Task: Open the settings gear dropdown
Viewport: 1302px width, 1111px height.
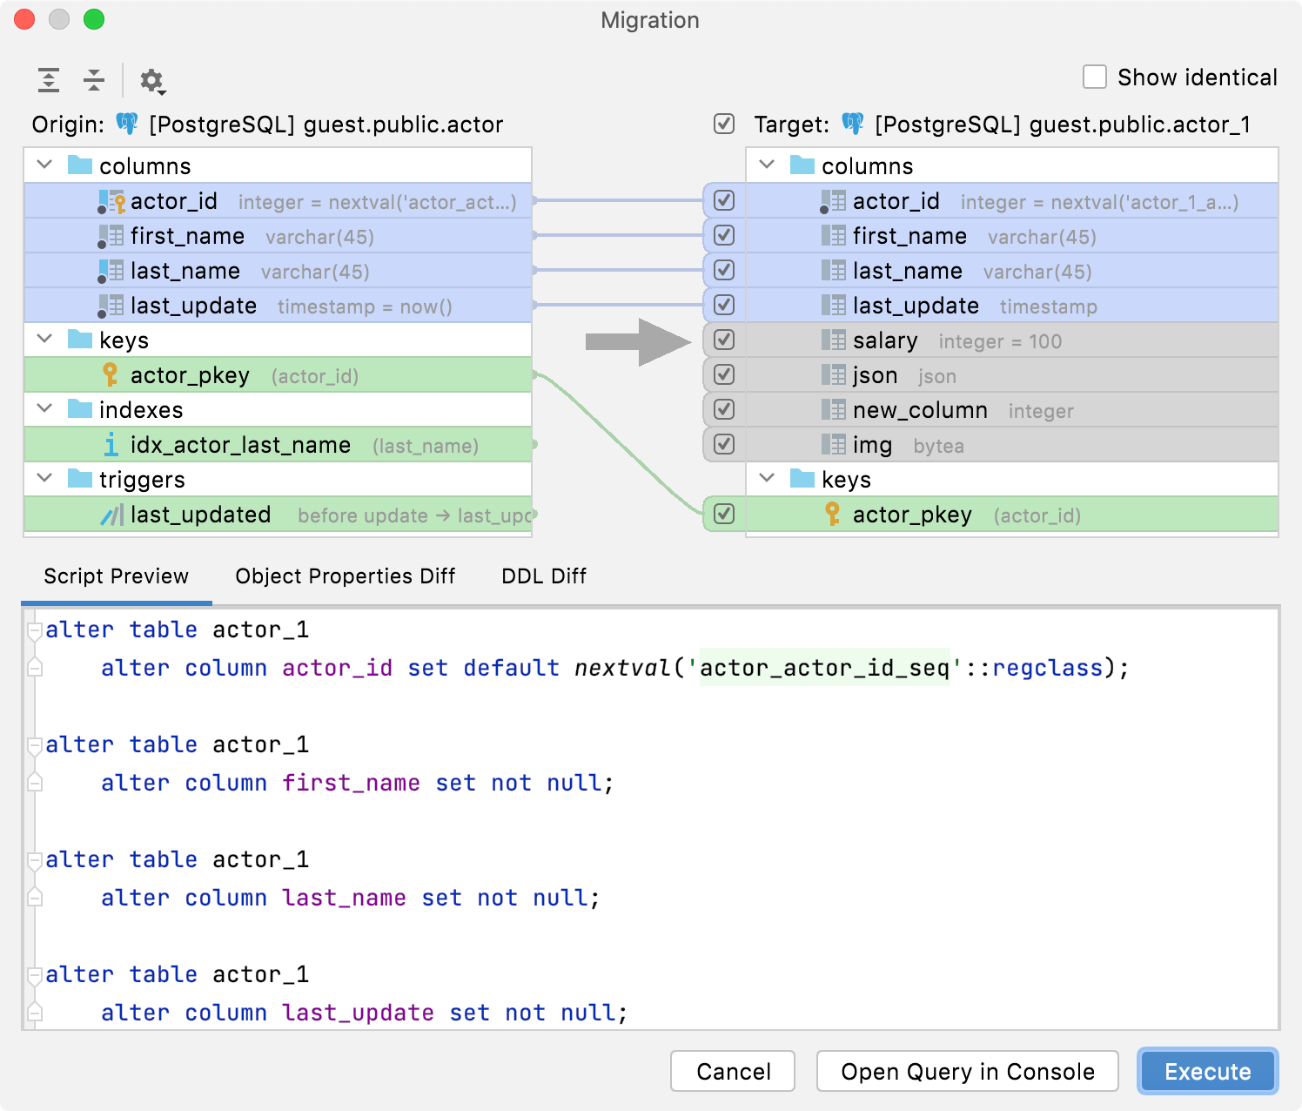Action: click(x=152, y=81)
